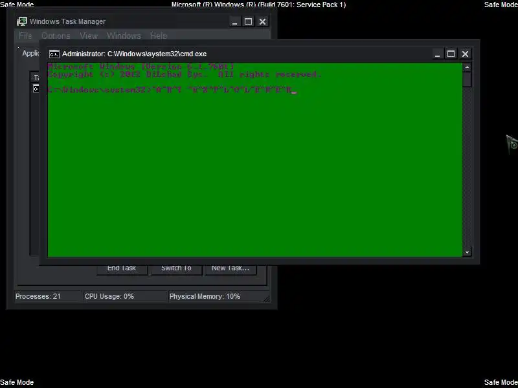Click the cmd command prompt line

tap(172, 90)
